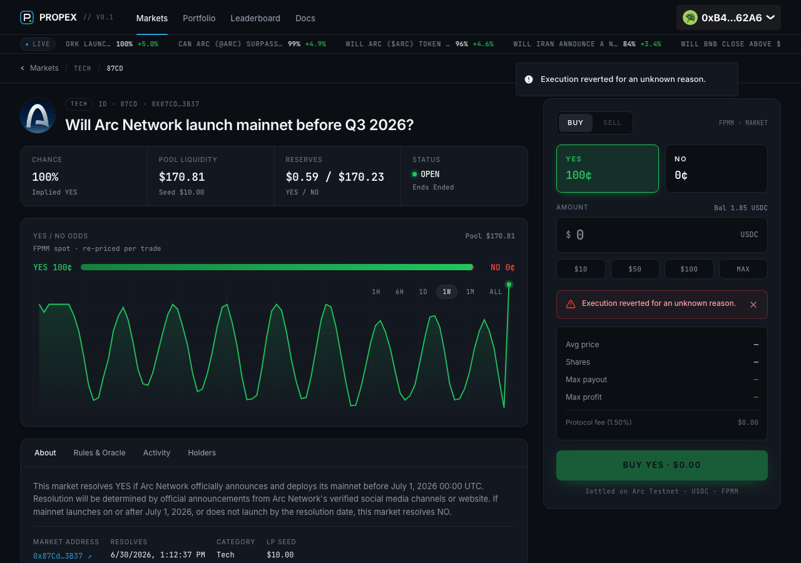Click the Resolves date 6/30/2026 value
The width and height of the screenshot is (801, 563).
[x=158, y=555]
